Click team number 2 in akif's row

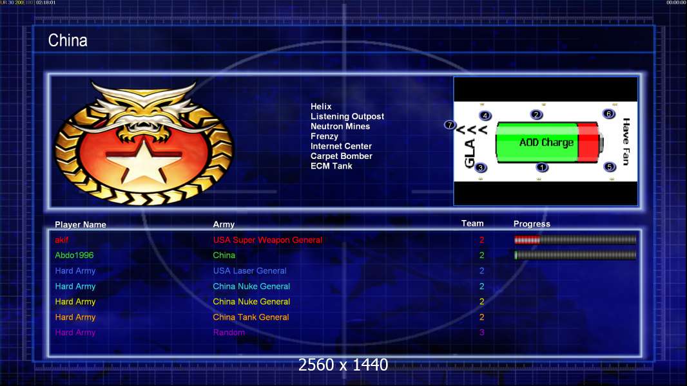pos(481,240)
